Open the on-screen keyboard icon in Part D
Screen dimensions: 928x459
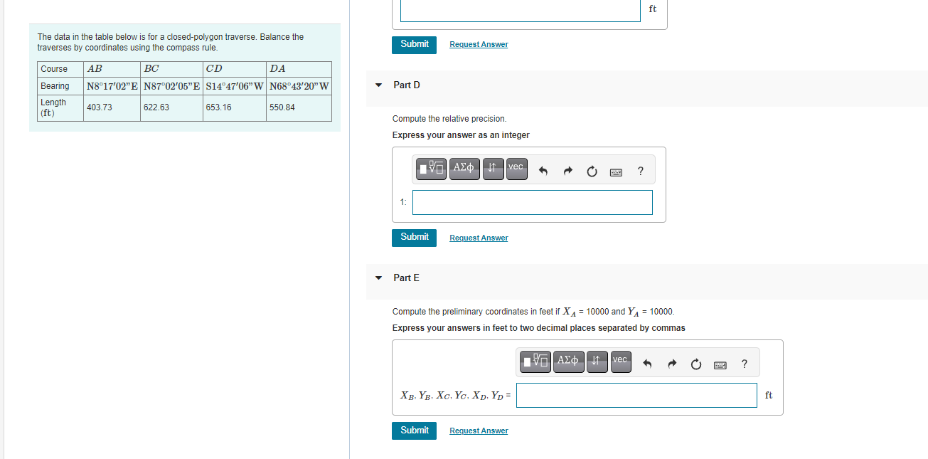pos(616,172)
